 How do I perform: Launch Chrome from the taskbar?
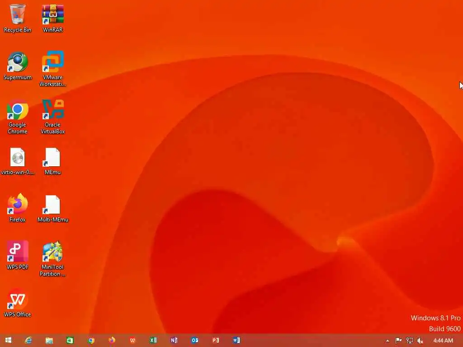click(x=91, y=340)
